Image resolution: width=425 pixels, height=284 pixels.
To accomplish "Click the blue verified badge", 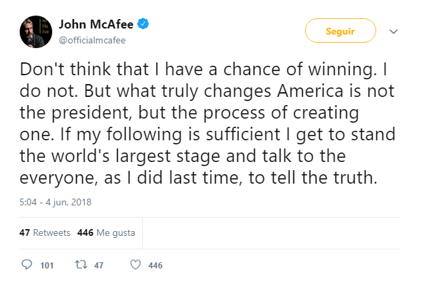I will point(144,25).
